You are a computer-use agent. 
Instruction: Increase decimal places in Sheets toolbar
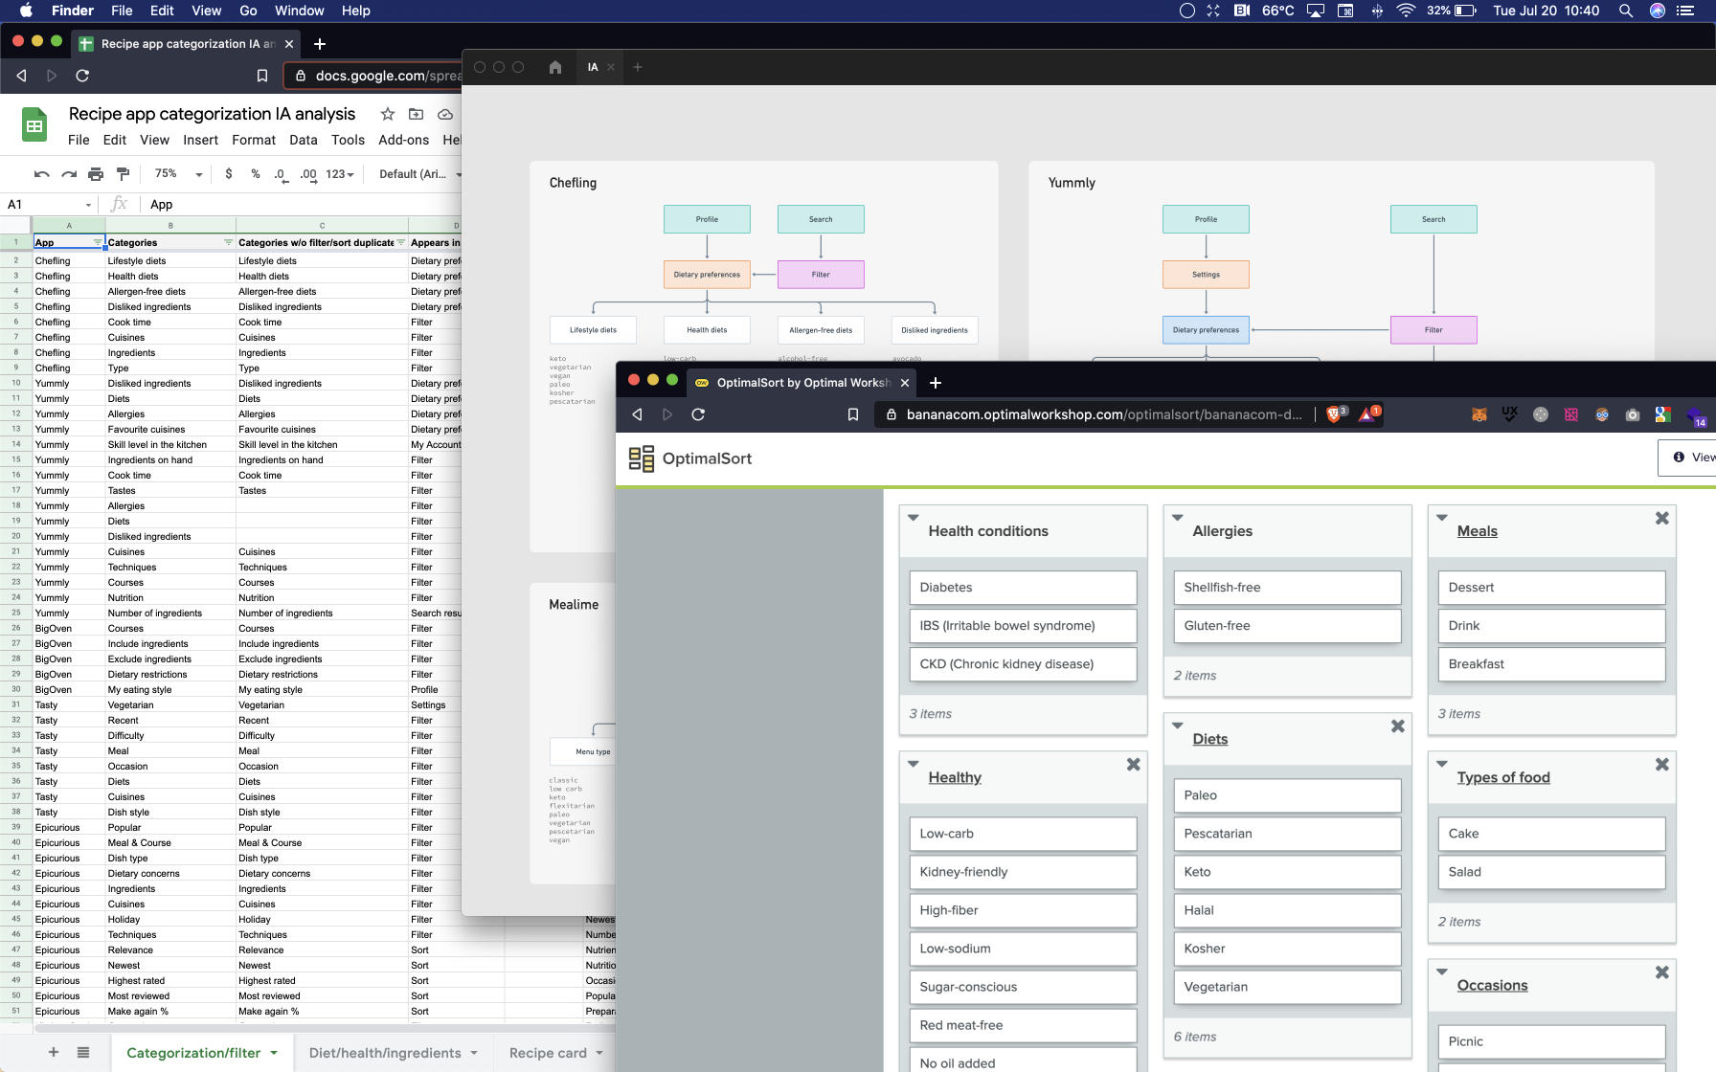coord(308,174)
